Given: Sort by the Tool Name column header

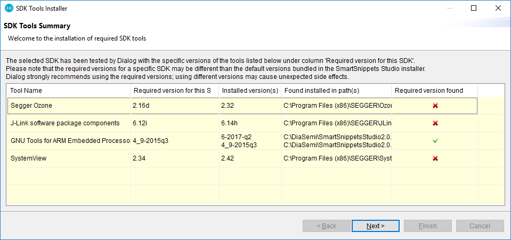Looking at the screenshot, I should pos(69,91).
